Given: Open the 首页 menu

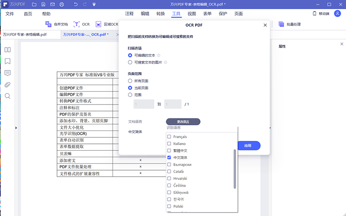Looking at the screenshot, I should pyautogui.click(x=28, y=14).
